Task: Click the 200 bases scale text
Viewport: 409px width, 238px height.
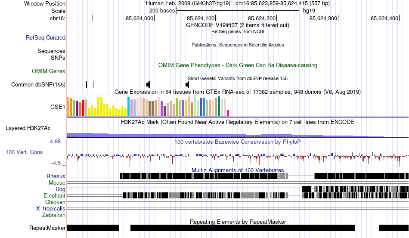Action: pyautogui.click(x=162, y=11)
